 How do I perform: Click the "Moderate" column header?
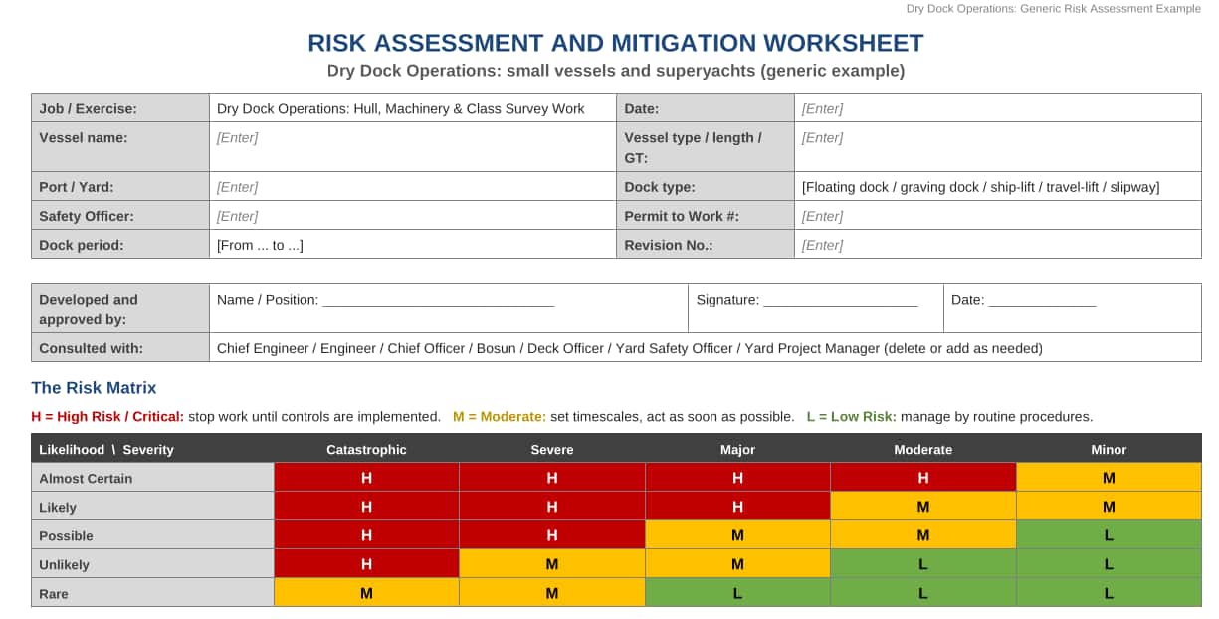[923, 449]
